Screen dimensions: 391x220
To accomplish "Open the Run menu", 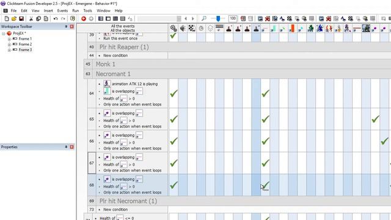I will tap(76, 11).
